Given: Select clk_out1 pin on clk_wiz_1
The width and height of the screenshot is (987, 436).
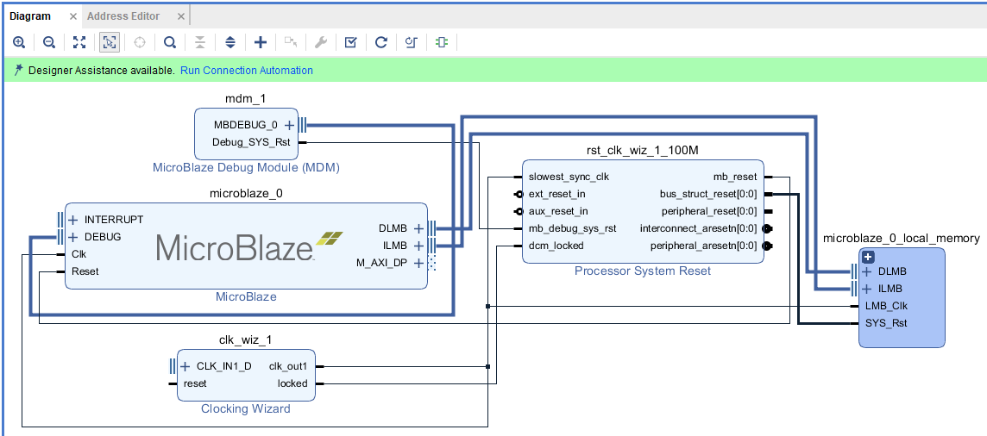Looking at the screenshot, I should click(x=288, y=366).
